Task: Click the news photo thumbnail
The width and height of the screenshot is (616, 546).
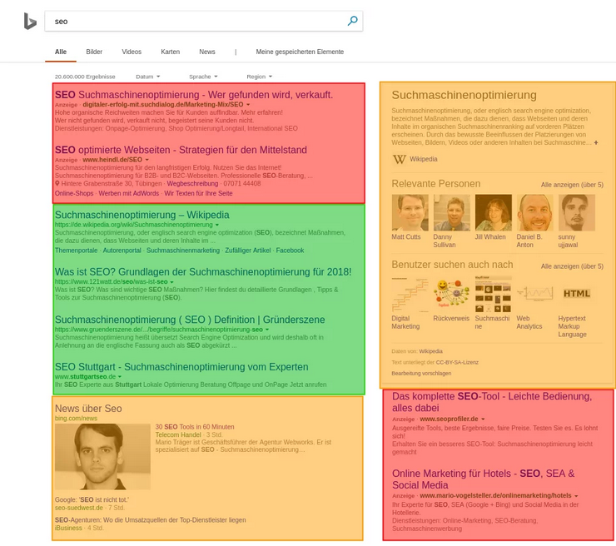Action: tap(102, 456)
